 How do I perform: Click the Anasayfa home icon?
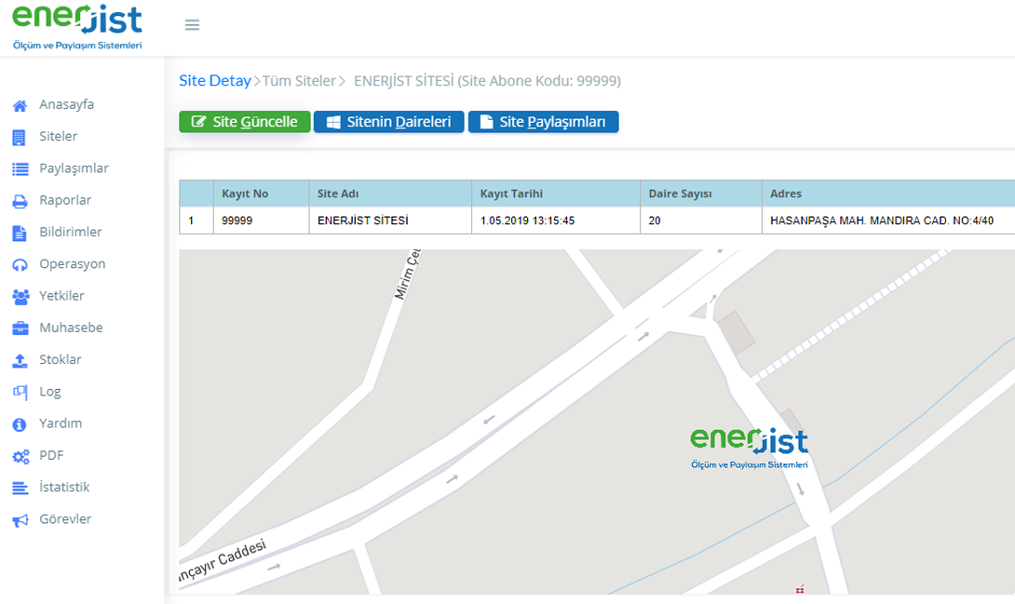20,105
